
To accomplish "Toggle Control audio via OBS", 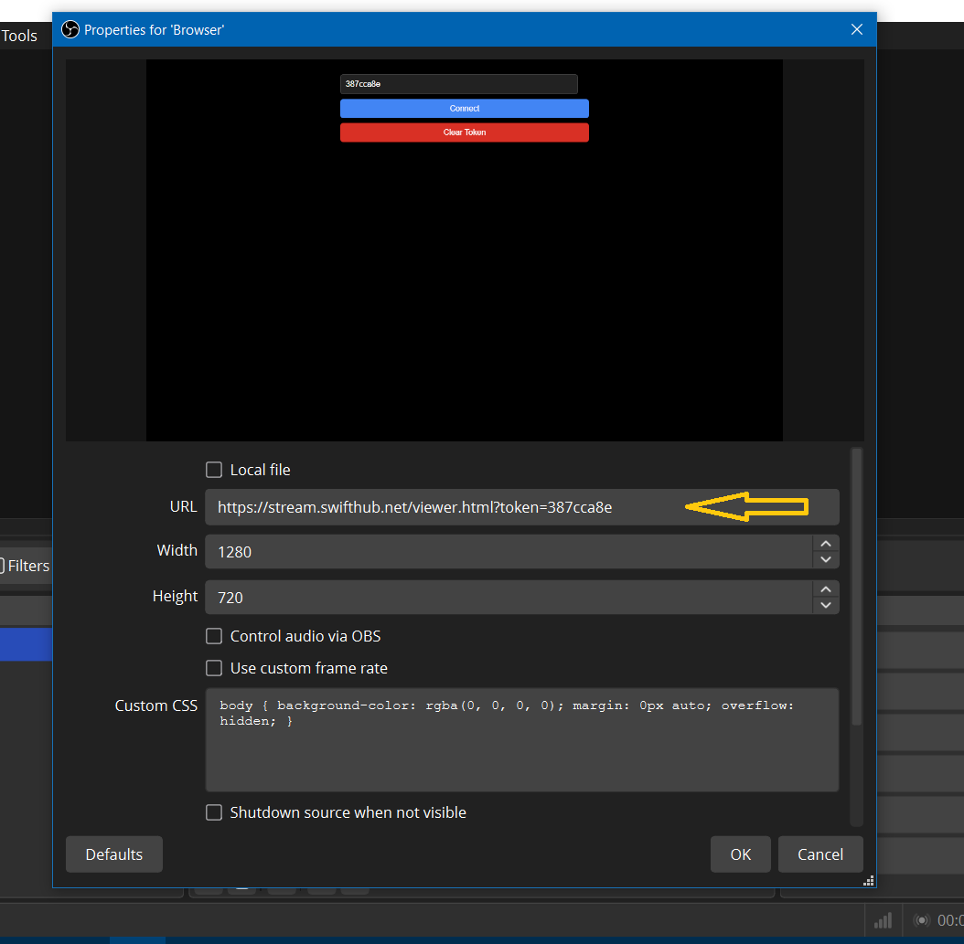I will 214,636.
